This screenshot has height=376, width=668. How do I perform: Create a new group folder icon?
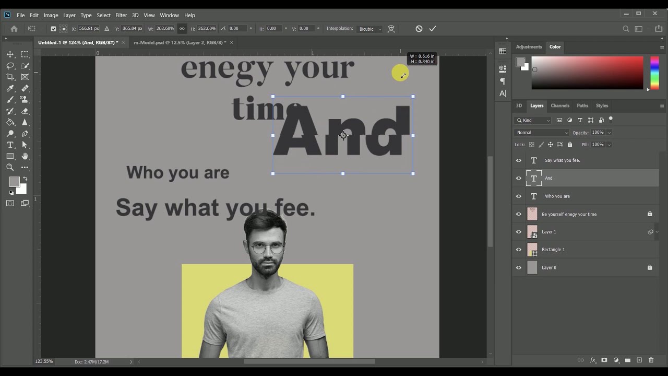coord(627,360)
